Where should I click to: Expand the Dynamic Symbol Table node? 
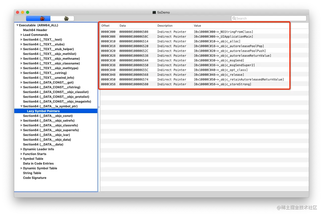(21, 168)
